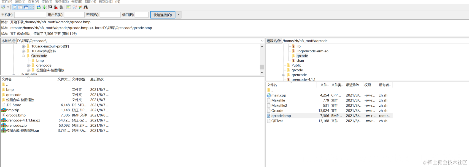Toggle transfer queue display
The image size is (469, 167).
point(32,7)
